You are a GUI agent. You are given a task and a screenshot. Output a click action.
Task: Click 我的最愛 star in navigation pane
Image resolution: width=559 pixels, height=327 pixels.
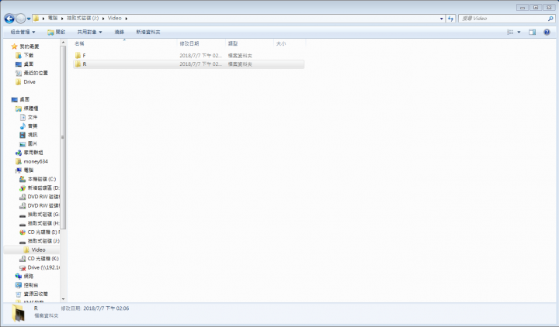pyautogui.click(x=14, y=46)
